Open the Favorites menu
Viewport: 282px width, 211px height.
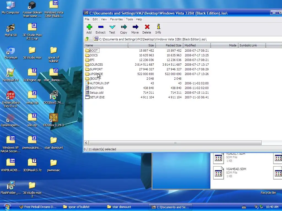point(116,19)
